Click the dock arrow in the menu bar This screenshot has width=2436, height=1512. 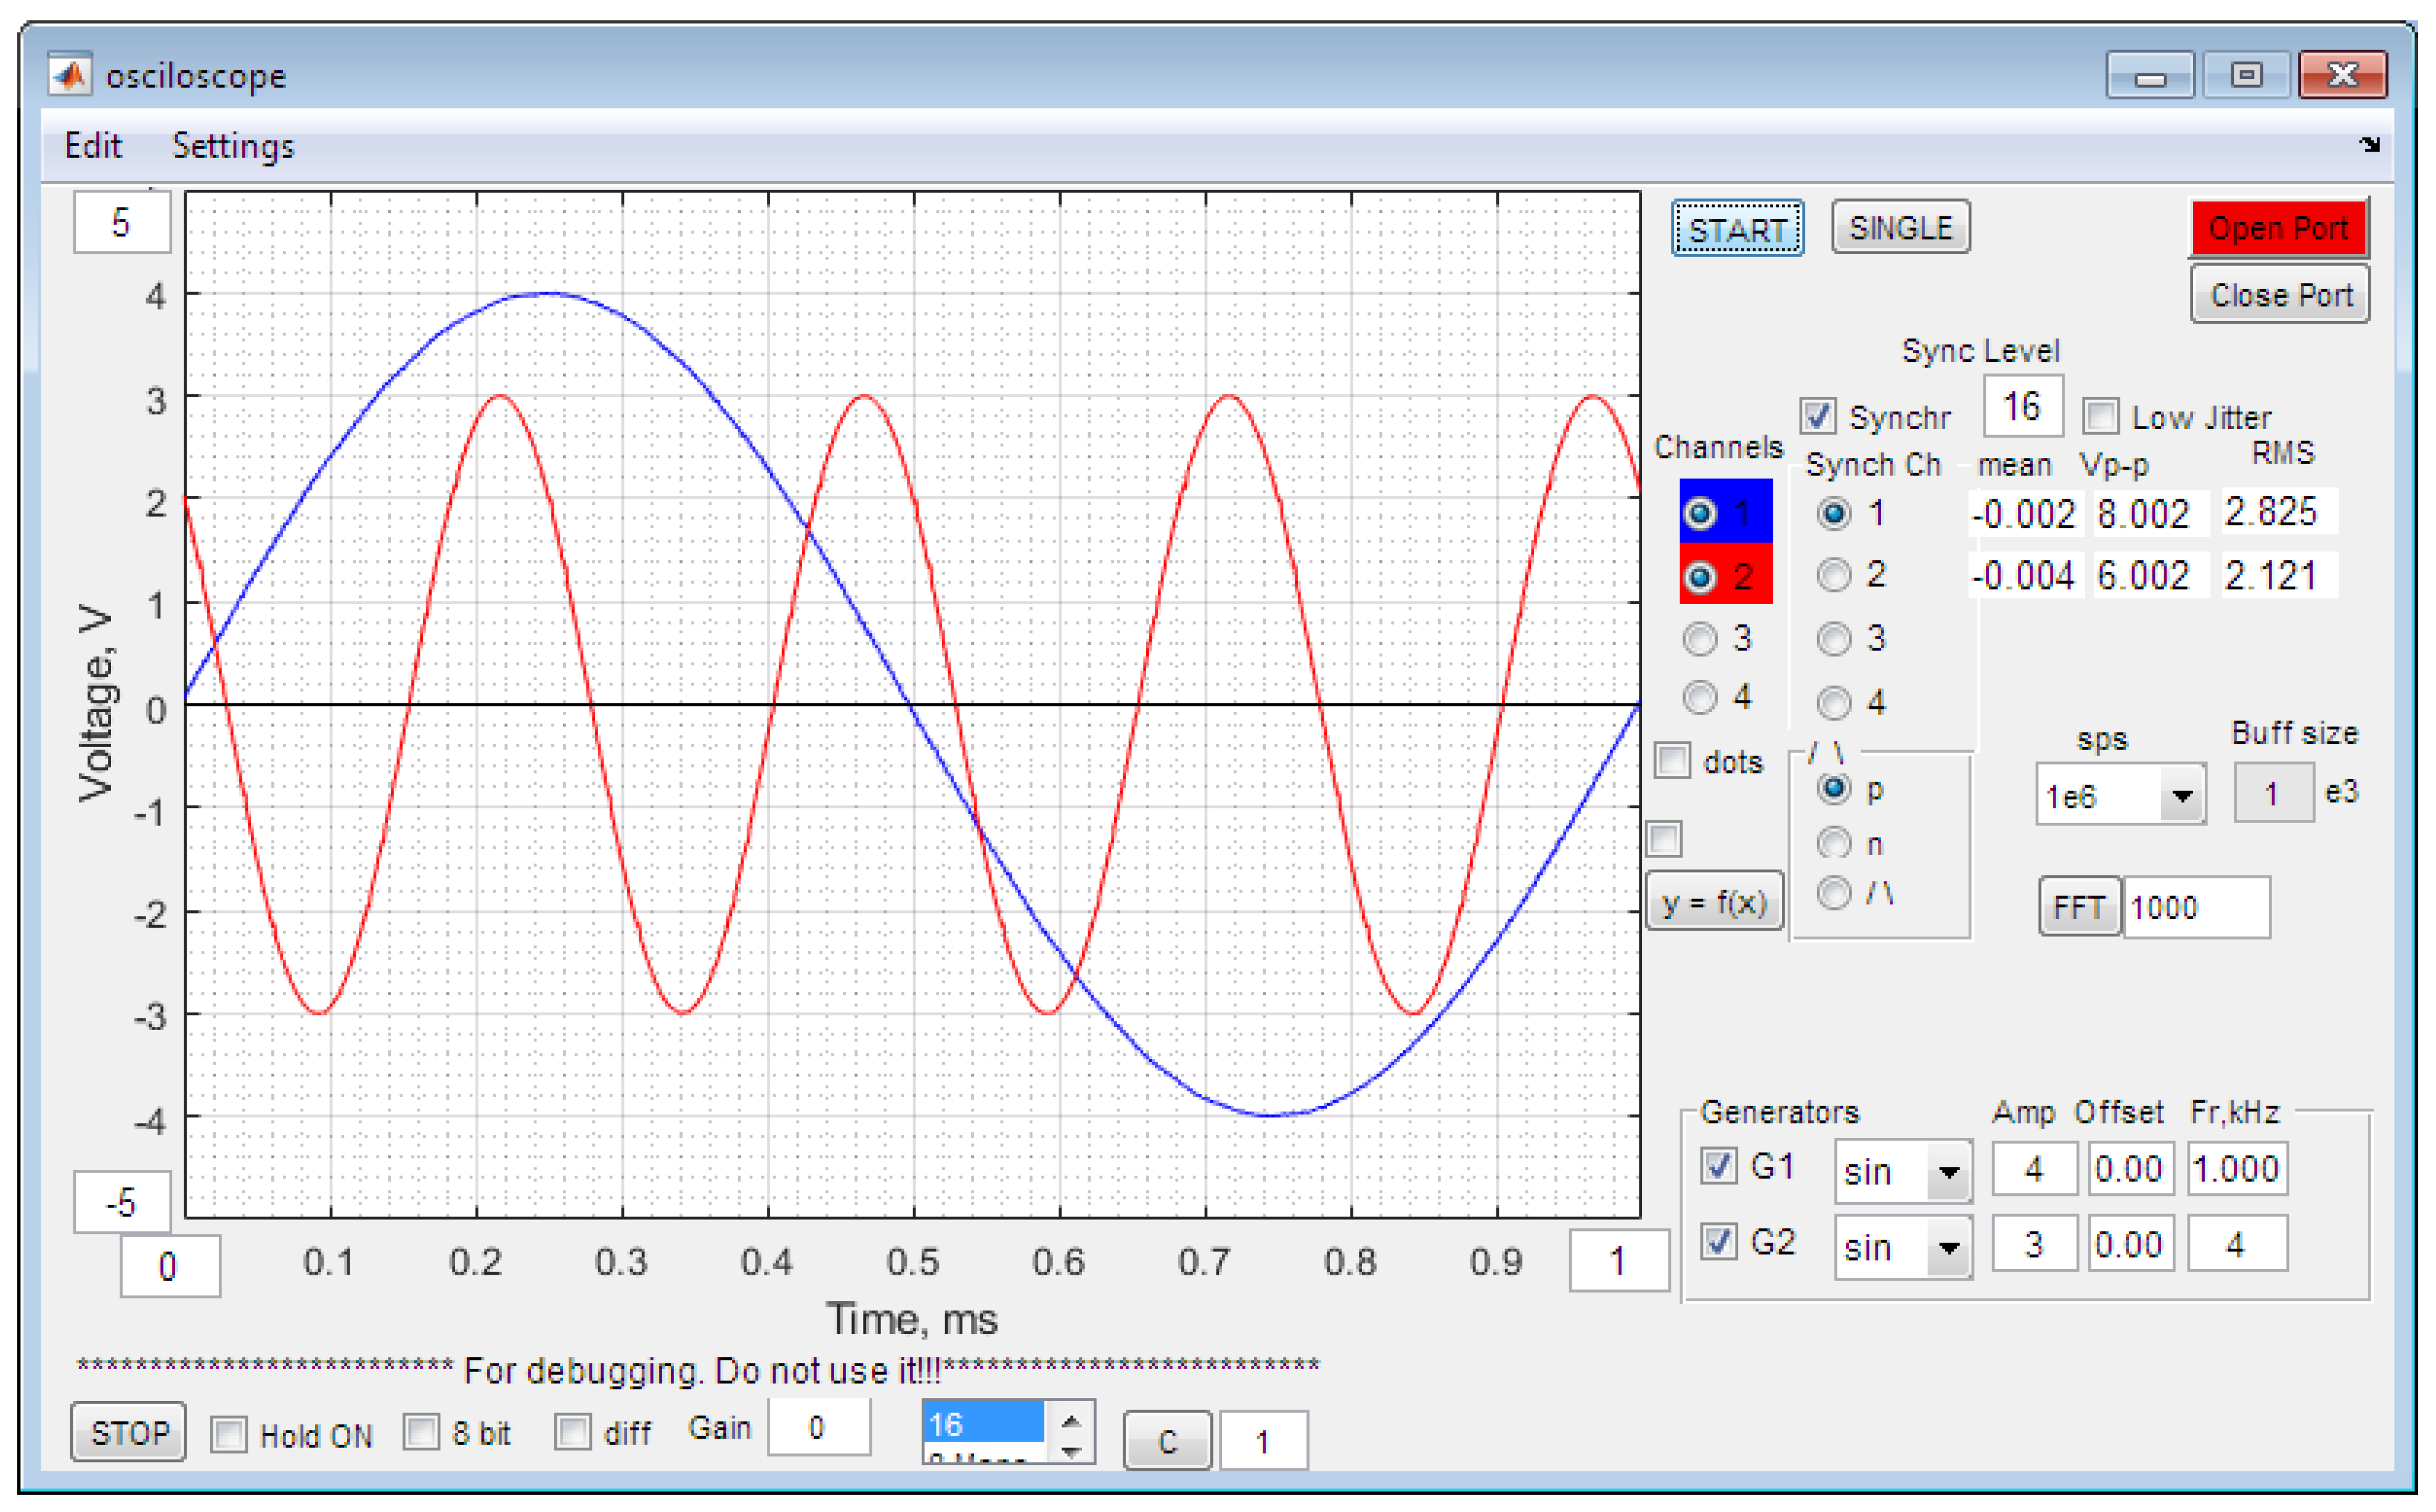[2370, 145]
